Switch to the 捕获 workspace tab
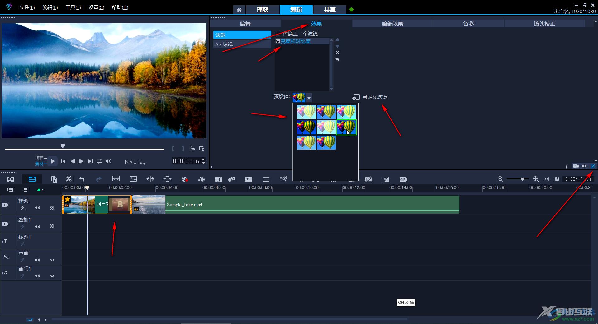Image resolution: width=598 pixels, height=324 pixels. point(263,10)
